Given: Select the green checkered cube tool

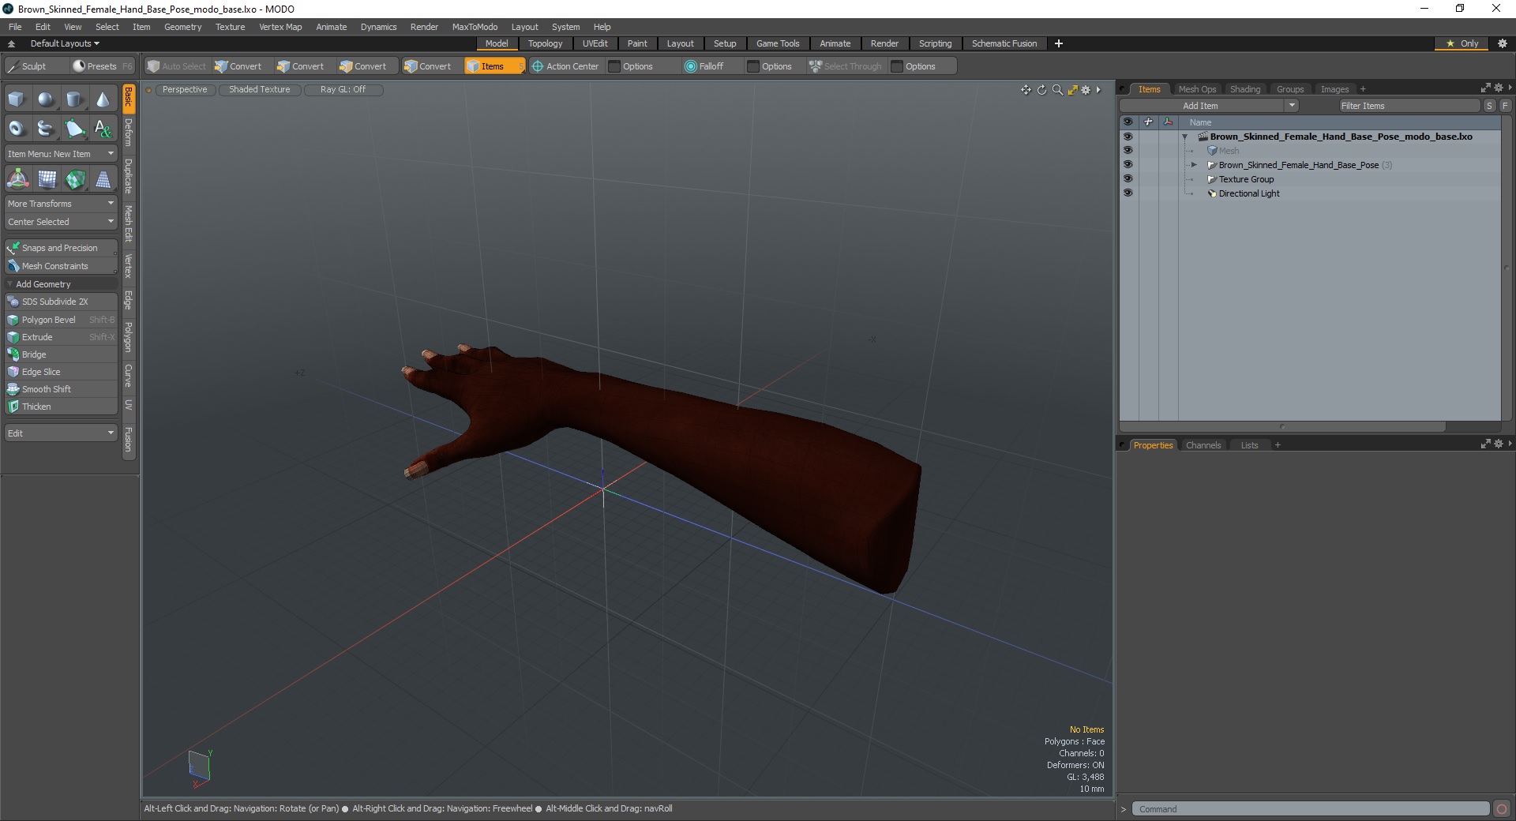Looking at the screenshot, I should (x=75, y=180).
